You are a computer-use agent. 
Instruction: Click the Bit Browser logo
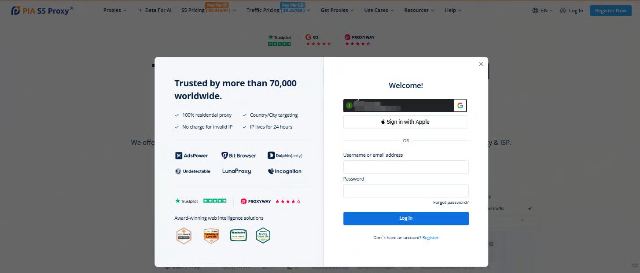click(239, 155)
